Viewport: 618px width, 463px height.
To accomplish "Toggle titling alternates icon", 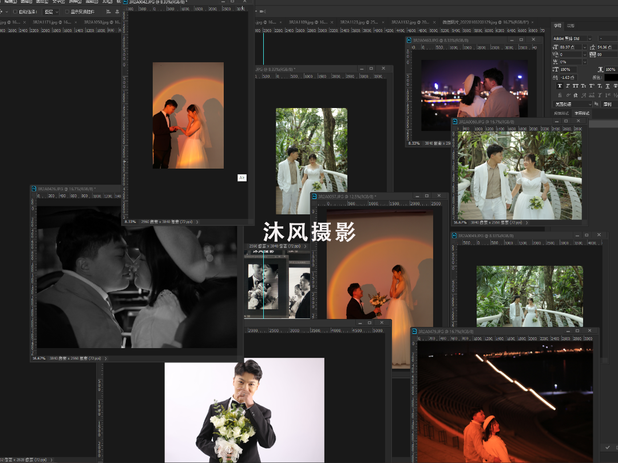I will (600, 95).
